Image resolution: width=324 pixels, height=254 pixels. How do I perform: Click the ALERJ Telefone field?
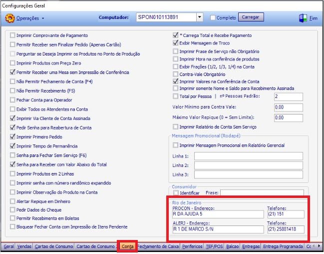coord(286,229)
